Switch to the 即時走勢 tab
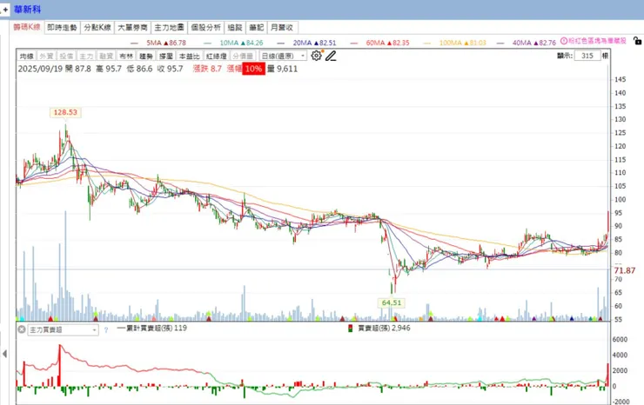 click(62, 28)
